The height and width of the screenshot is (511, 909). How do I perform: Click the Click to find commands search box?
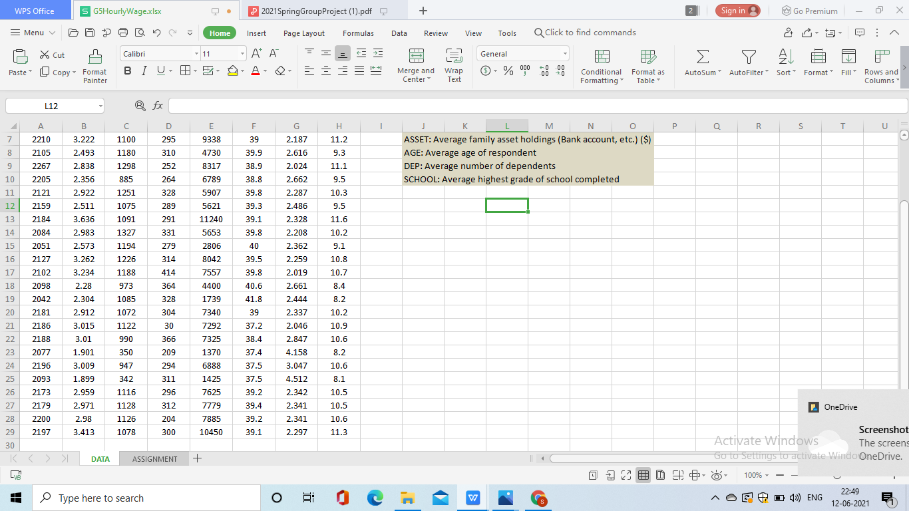tap(585, 33)
